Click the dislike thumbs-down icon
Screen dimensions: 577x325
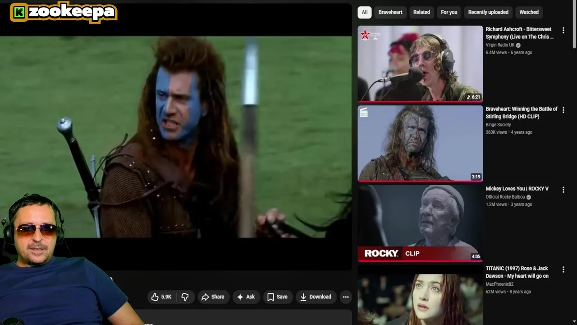point(185,297)
